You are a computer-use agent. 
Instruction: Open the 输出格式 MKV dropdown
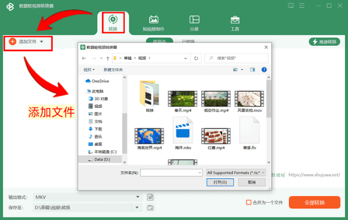click(x=88, y=197)
